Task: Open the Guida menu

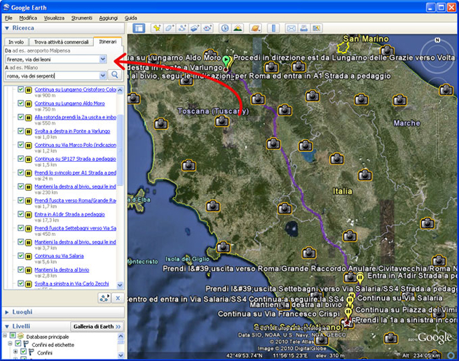Action: pos(130,17)
